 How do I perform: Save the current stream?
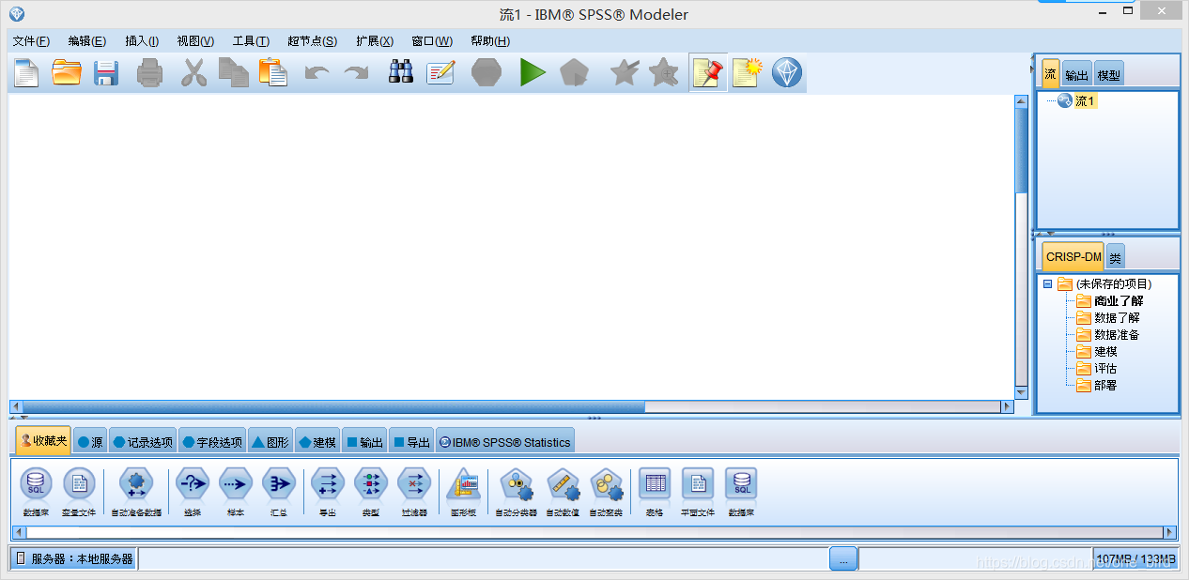[x=106, y=72]
